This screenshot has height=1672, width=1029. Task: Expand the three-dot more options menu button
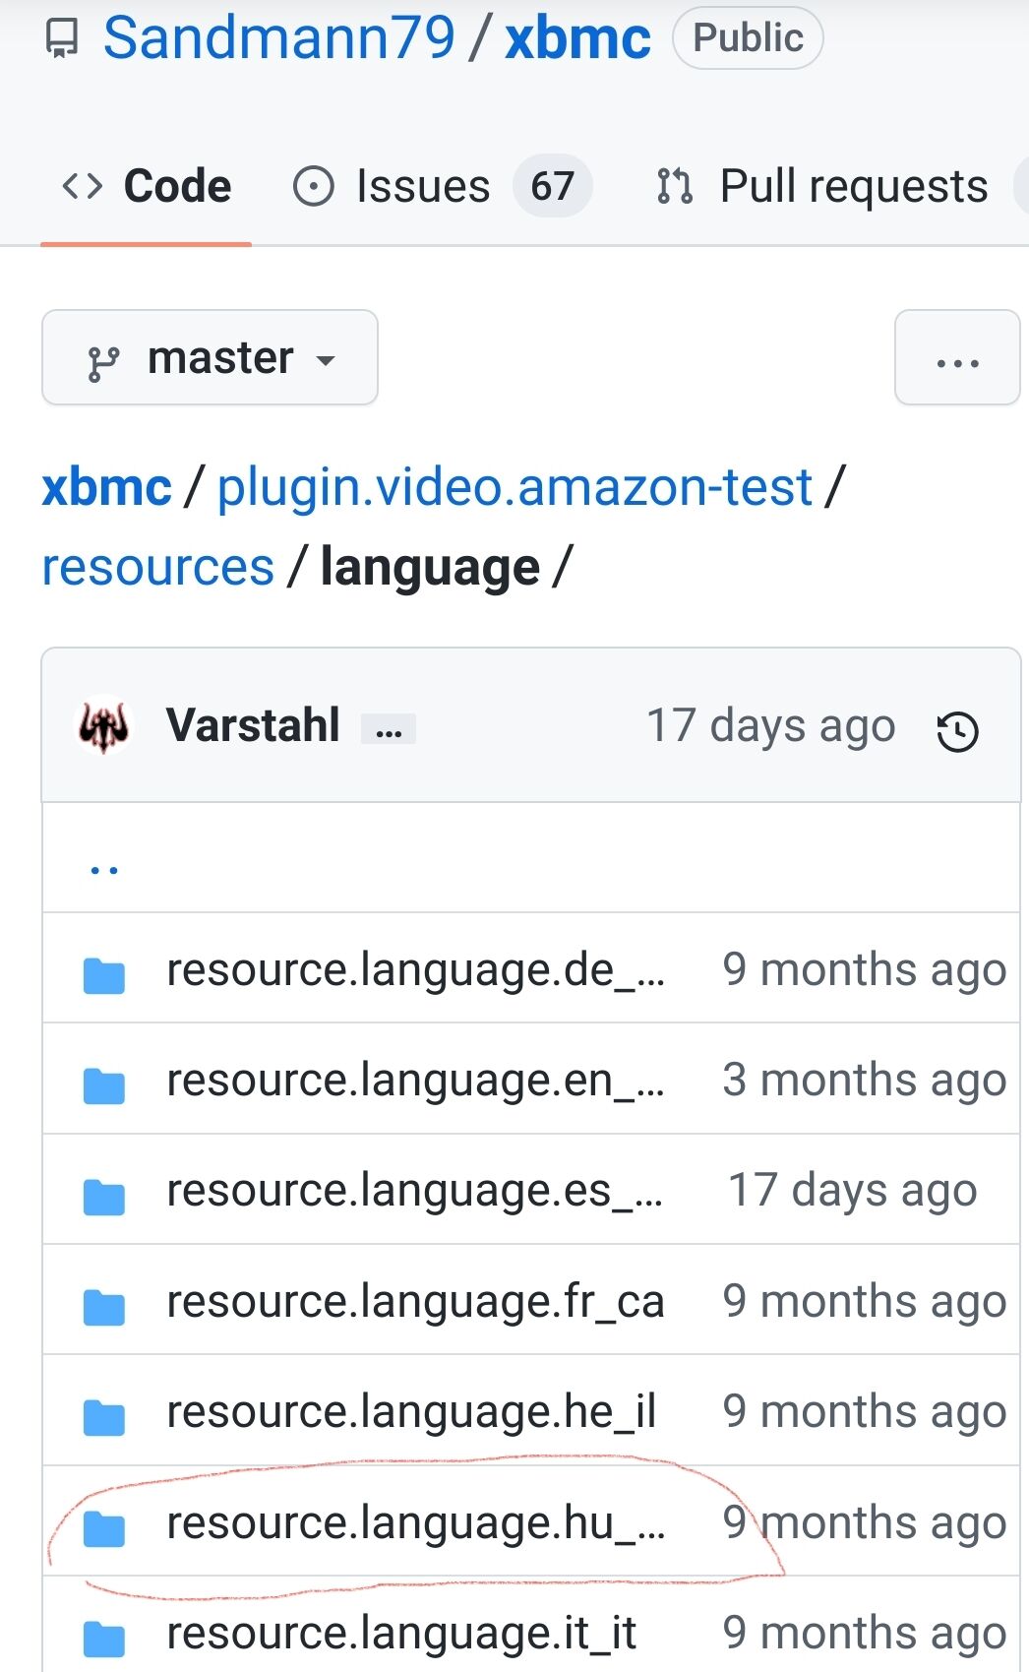coord(957,357)
